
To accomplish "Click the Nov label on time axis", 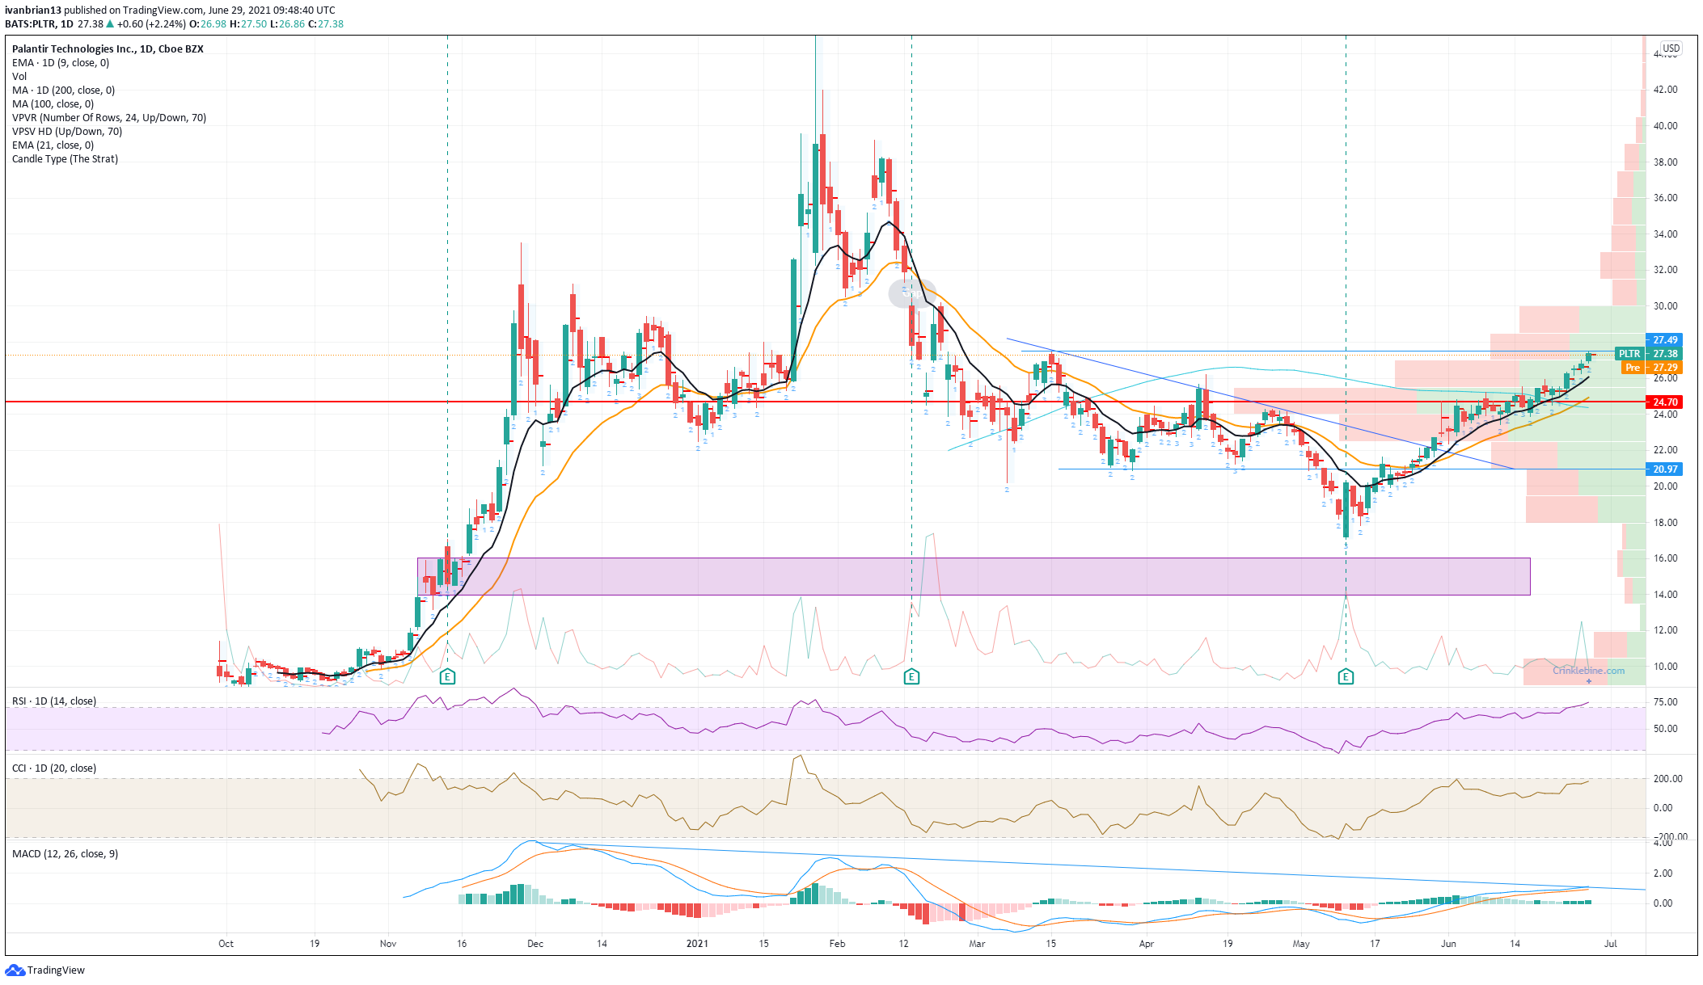I will pyautogui.click(x=388, y=943).
